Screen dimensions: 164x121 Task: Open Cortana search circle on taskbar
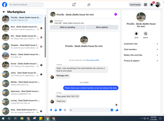click(x=9, y=118)
